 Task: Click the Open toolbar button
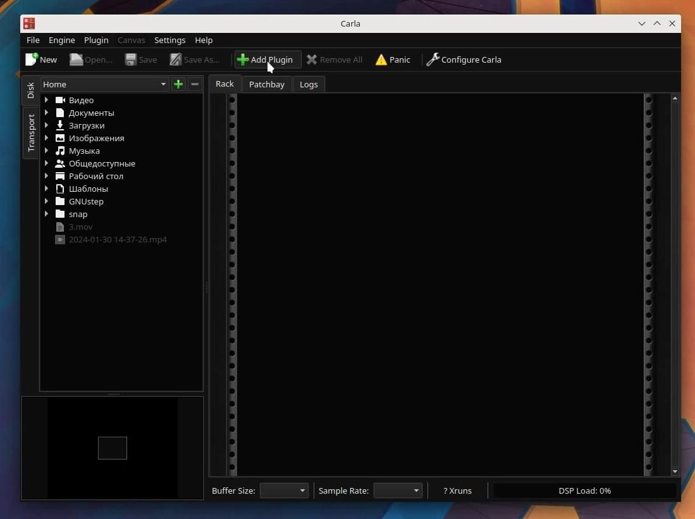91,59
